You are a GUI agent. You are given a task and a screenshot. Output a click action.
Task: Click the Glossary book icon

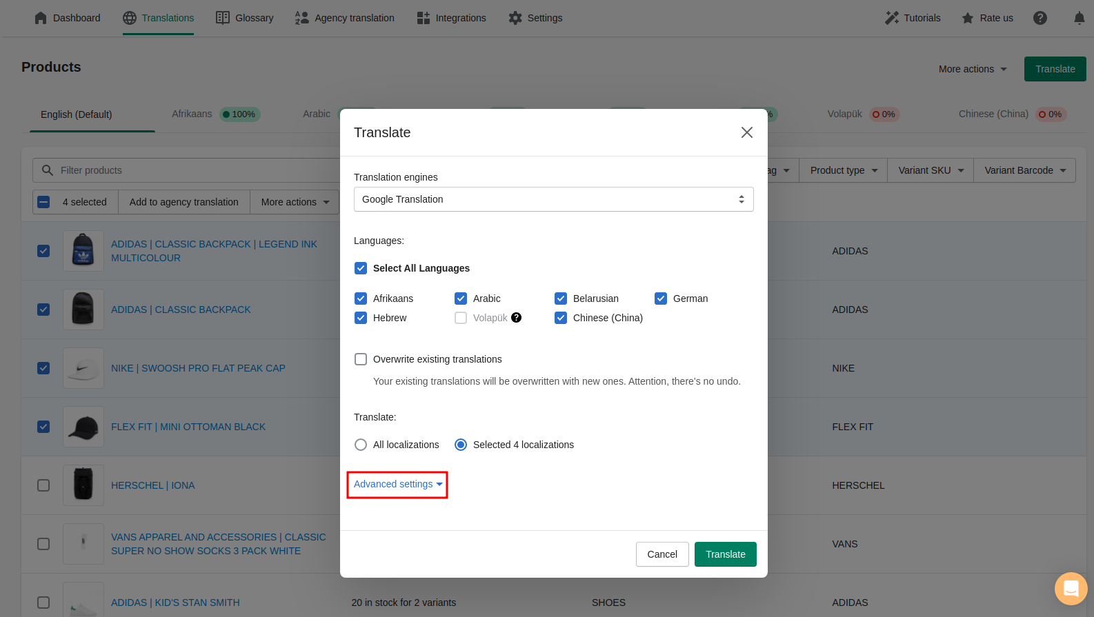click(x=223, y=18)
